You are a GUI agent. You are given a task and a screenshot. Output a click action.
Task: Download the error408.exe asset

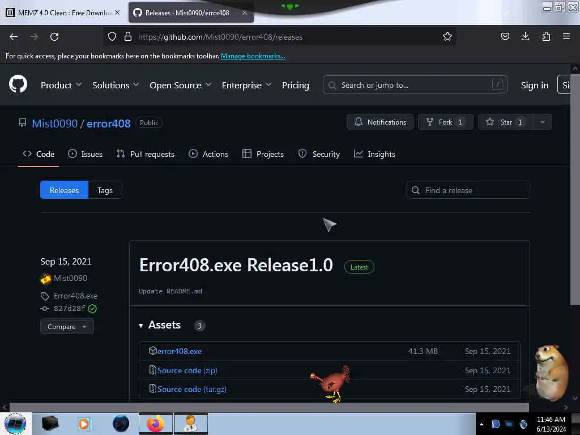pos(180,351)
